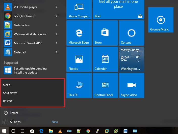This screenshot has width=178, height=134.
Task: Click the New label beside All apps
Action: [55, 122]
